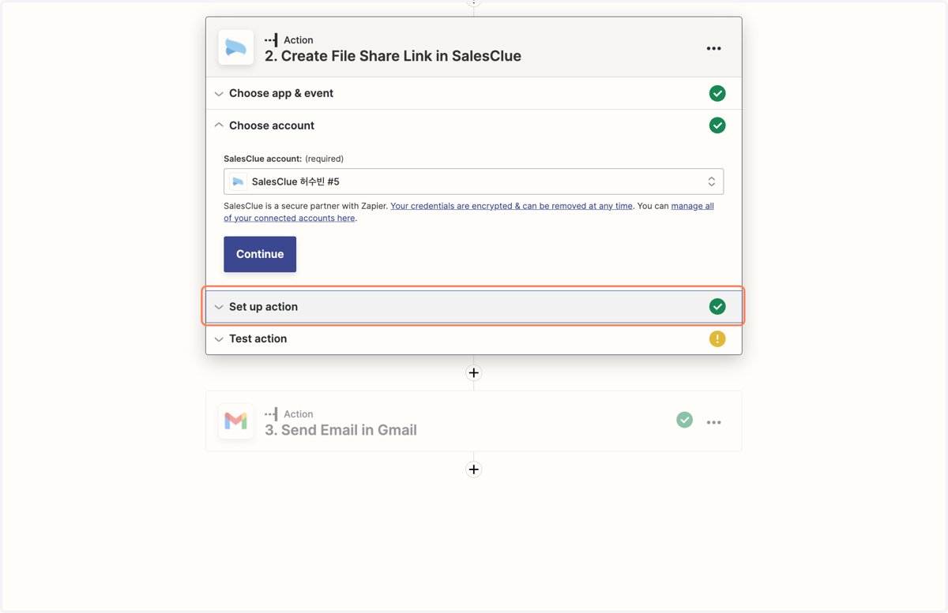Add a step between SalesClue and Gmail actions

tap(474, 372)
